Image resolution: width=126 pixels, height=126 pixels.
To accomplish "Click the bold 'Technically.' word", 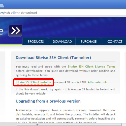I will click(24, 110).
